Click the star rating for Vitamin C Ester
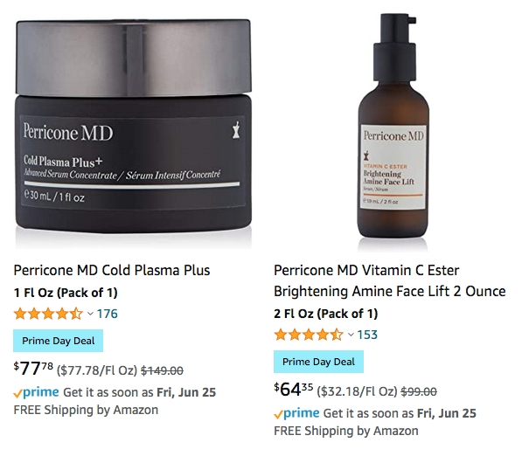This screenshot has width=529, height=463. coord(309,335)
